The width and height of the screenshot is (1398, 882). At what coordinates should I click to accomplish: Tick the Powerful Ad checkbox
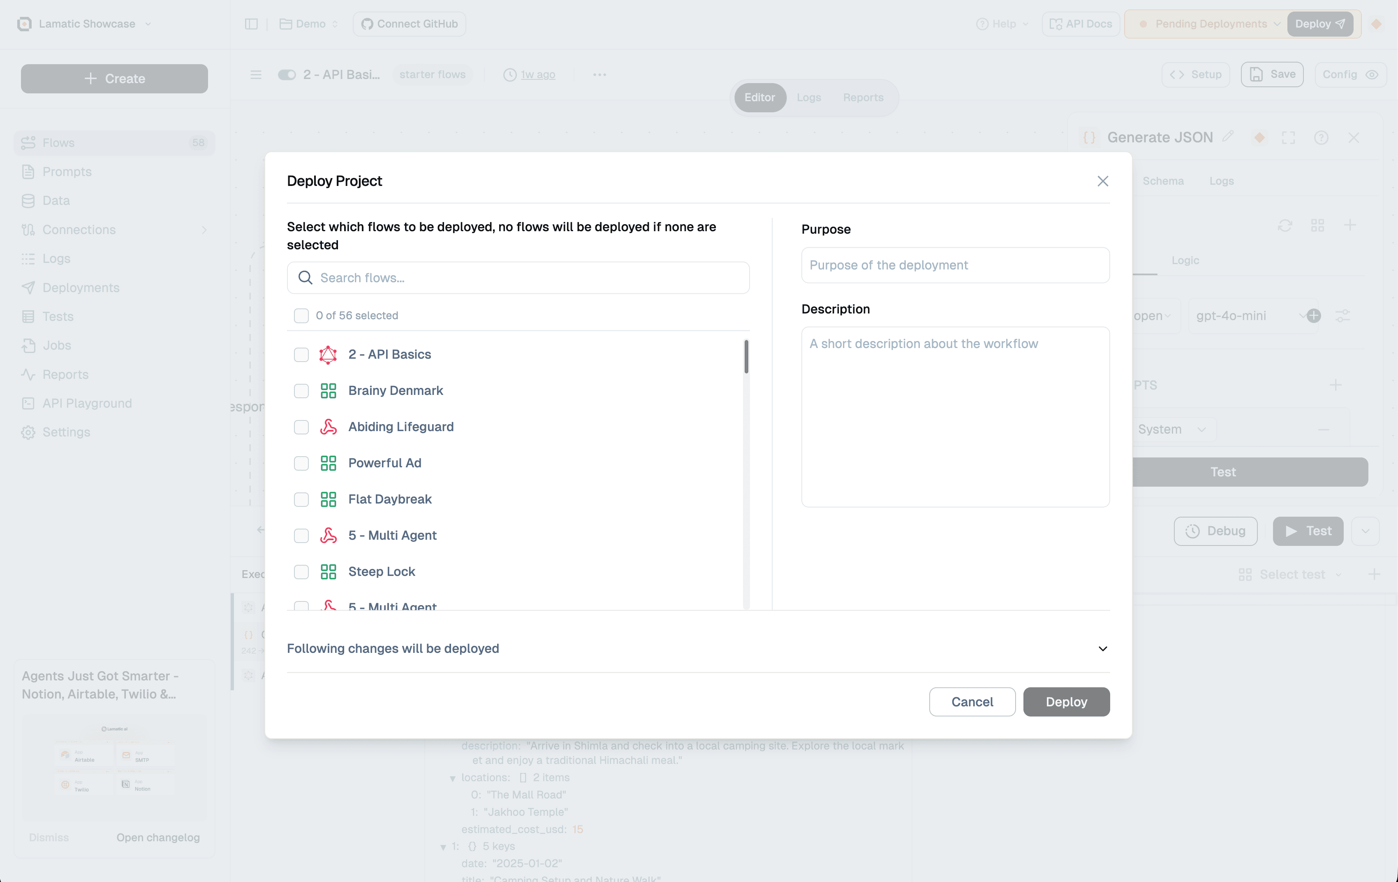pos(301,463)
